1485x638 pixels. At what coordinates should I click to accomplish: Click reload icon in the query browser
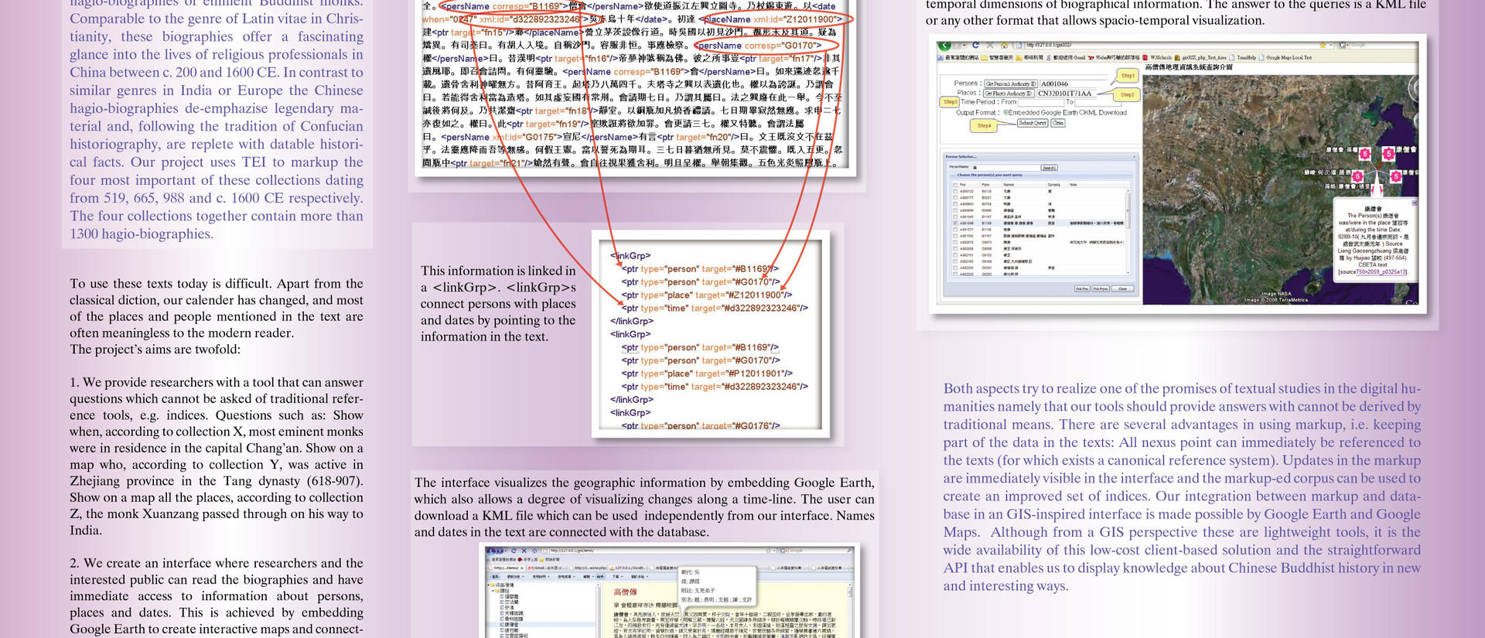click(x=975, y=45)
